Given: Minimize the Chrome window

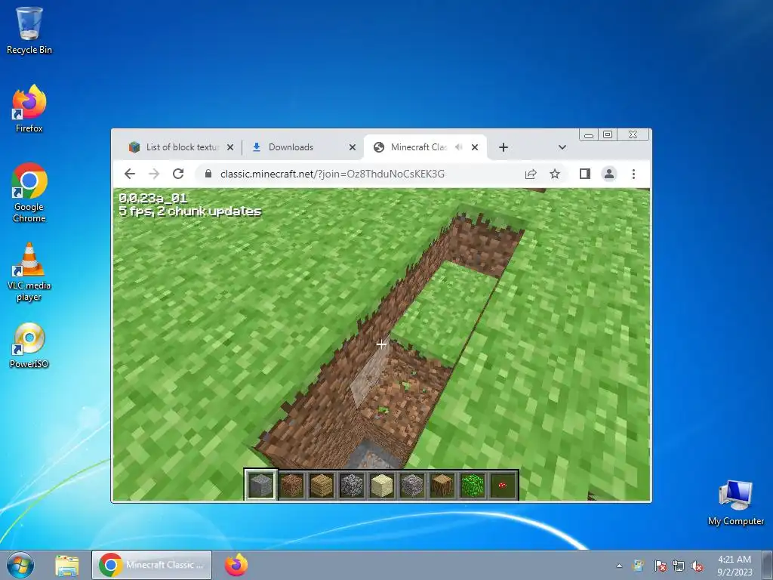Looking at the screenshot, I should tap(589, 134).
